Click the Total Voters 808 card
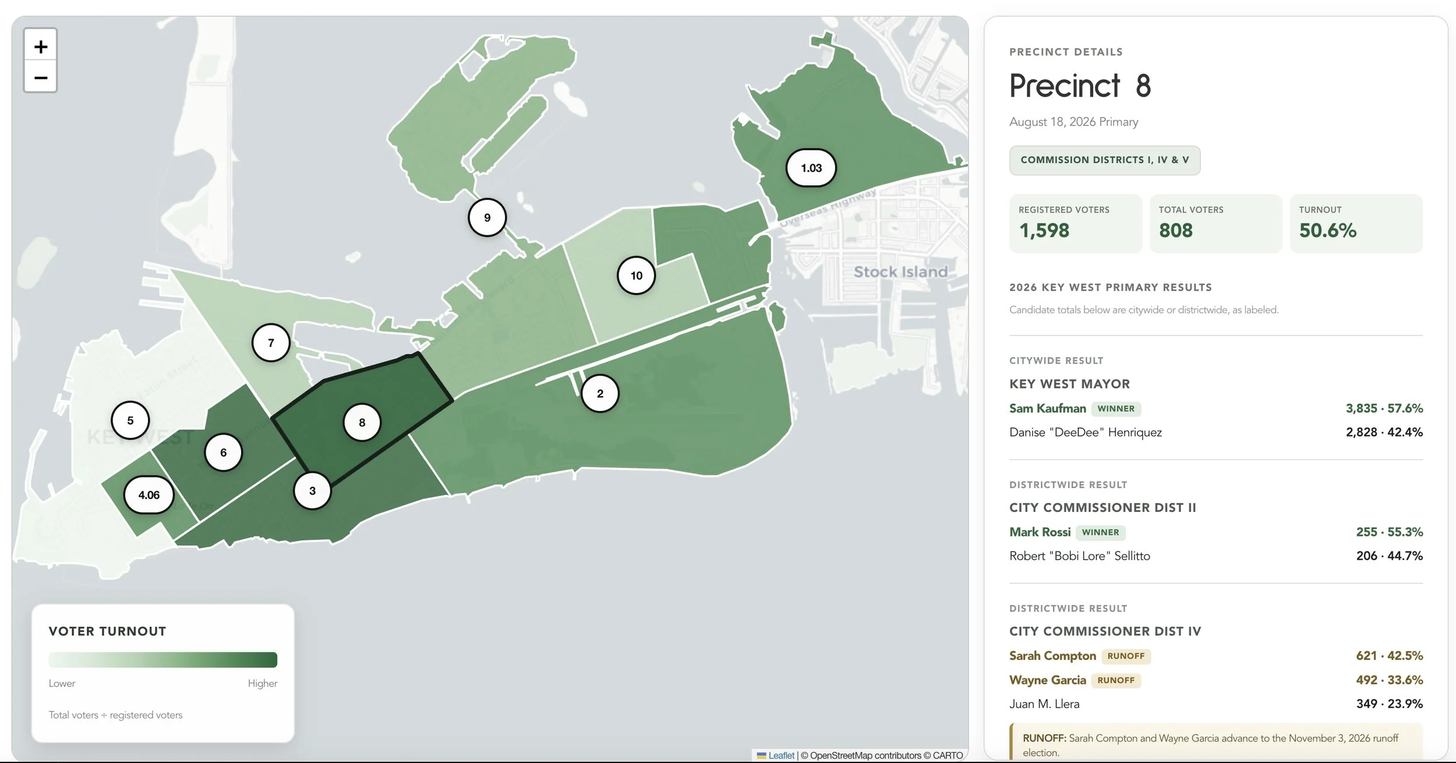 [1216, 224]
